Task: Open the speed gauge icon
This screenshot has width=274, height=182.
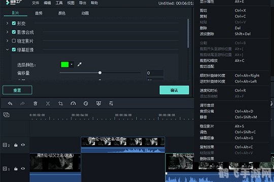Action: 73,104
